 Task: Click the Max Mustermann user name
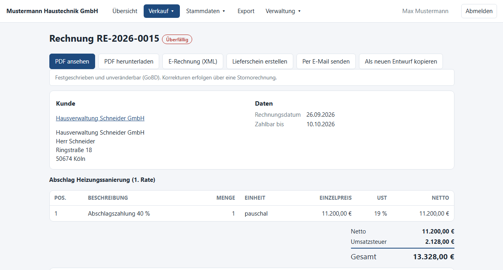(425, 11)
